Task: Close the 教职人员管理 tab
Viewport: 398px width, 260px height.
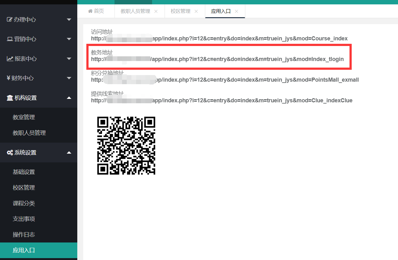Action: [156, 11]
